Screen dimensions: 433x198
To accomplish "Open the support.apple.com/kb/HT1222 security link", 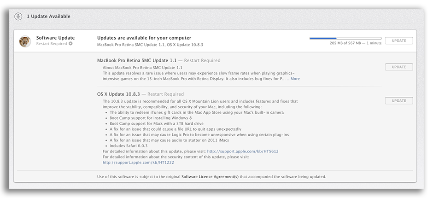I will tap(138, 162).
